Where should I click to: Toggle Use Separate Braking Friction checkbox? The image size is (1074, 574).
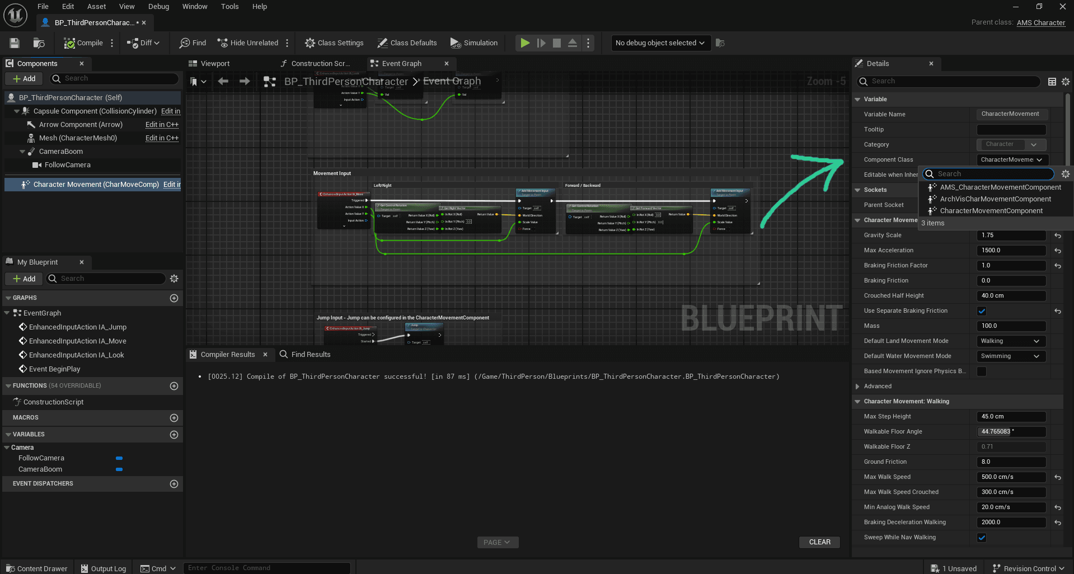pyautogui.click(x=982, y=311)
